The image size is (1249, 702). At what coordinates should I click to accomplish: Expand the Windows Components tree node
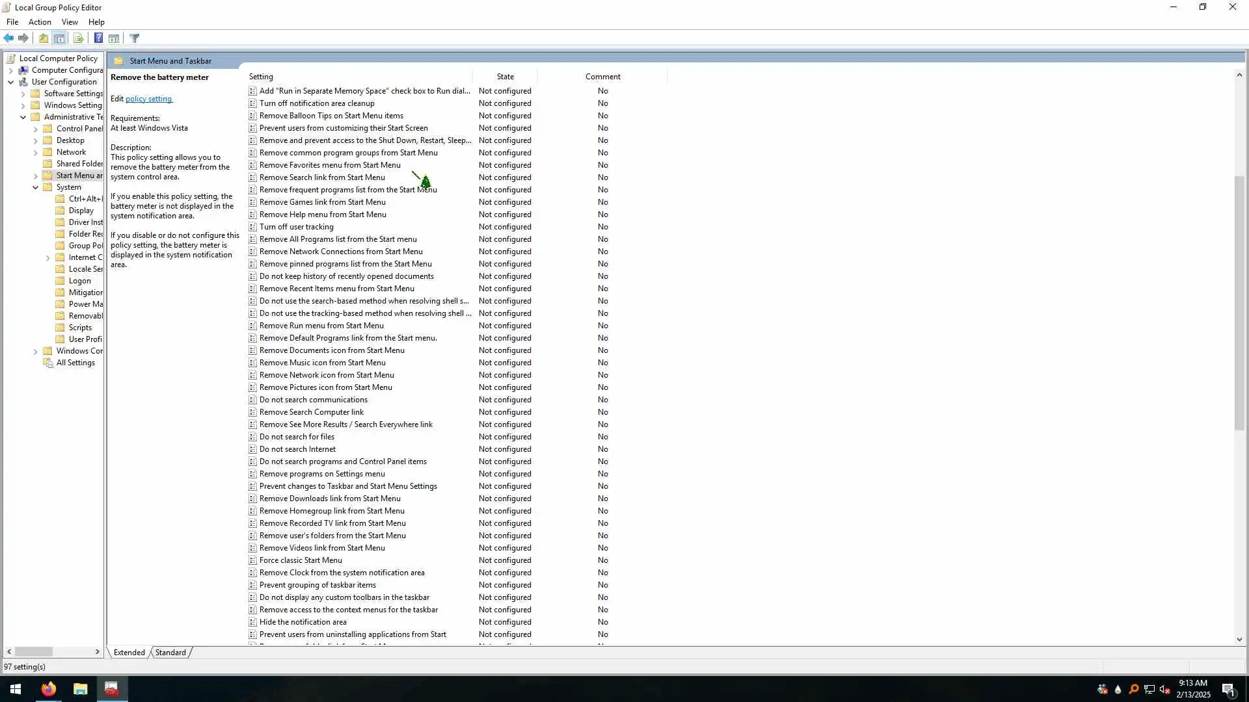point(36,351)
